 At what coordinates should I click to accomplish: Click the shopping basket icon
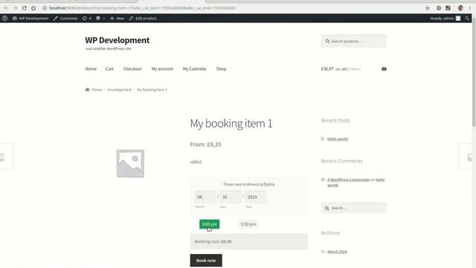tap(384, 68)
